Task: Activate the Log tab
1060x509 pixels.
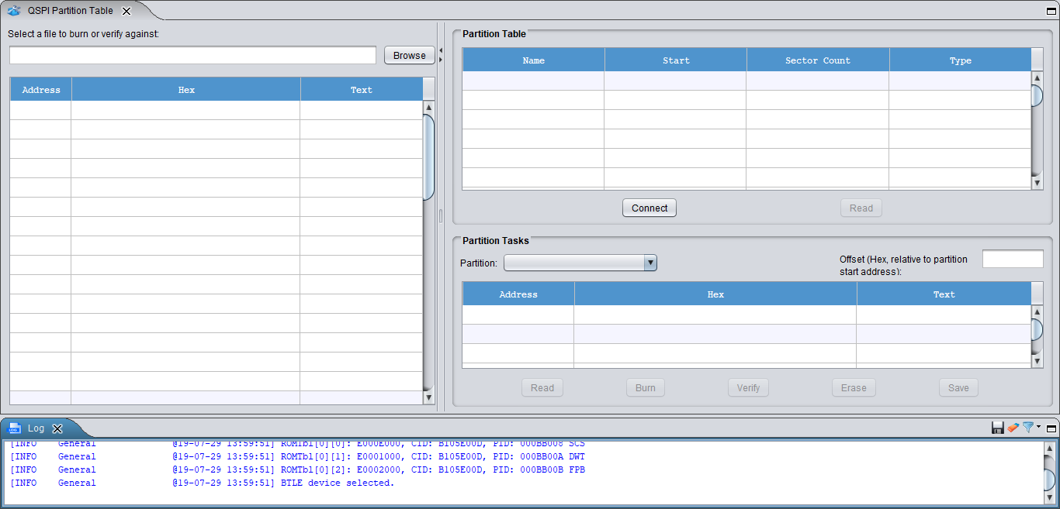Action: pos(36,428)
